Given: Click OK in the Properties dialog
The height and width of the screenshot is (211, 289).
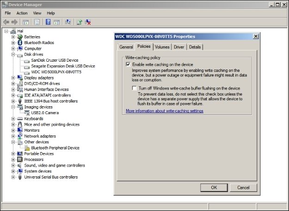Looking at the screenshot, I should (214, 187).
